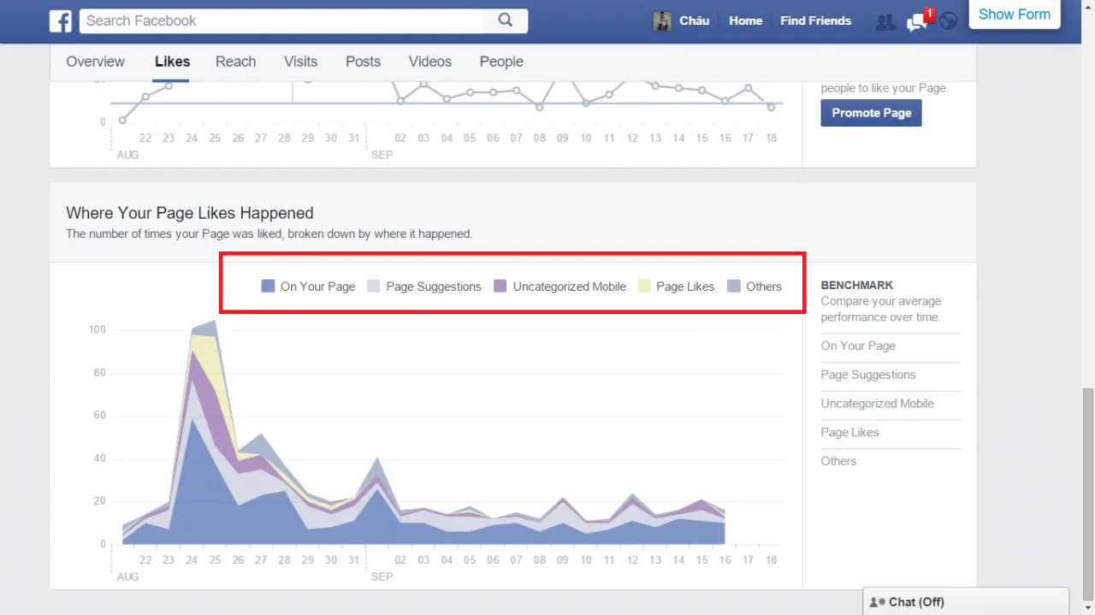Switch to the Overview tab
This screenshot has height=615, width=1095.
(x=95, y=61)
